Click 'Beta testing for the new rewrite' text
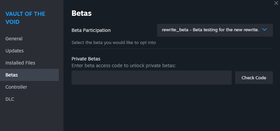 point(226,30)
